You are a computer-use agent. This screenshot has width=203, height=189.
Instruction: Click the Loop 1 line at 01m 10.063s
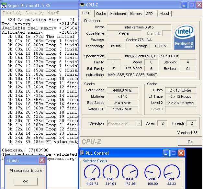pyautogui.click(x=43, y=41)
